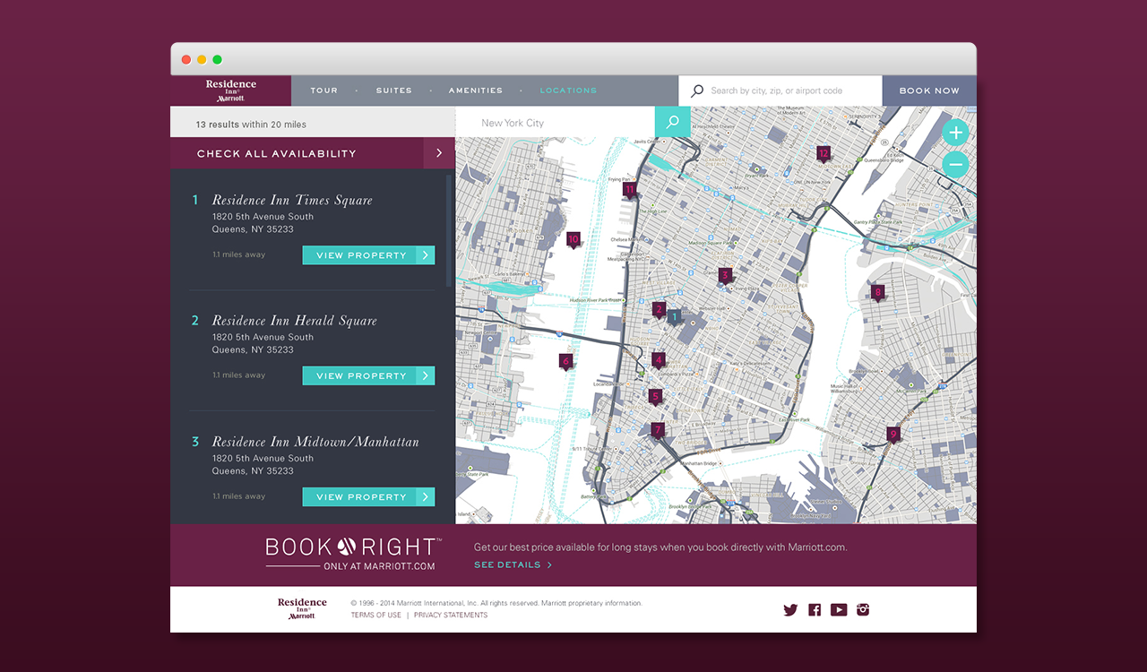Open the Suites menu item
Screen dimensions: 1147x672
click(x=394, y=90)
